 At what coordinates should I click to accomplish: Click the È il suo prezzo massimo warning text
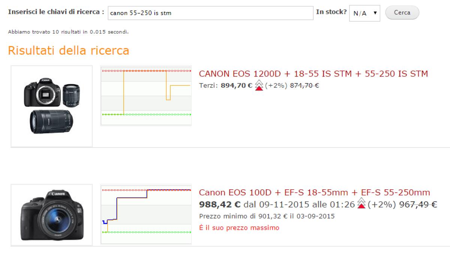(239, 228)
